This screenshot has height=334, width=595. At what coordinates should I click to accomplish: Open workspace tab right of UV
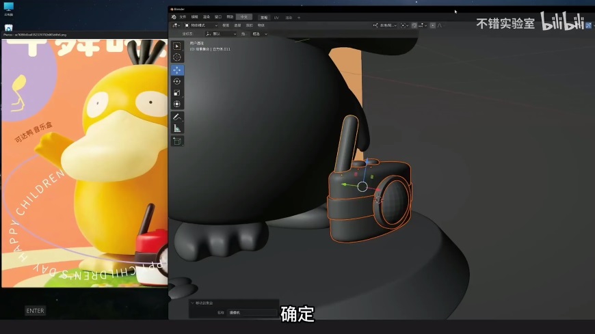(289, 18)
